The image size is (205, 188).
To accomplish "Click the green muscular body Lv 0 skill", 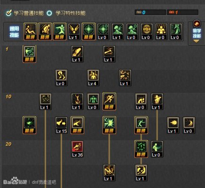I will [x=93, y=102].
